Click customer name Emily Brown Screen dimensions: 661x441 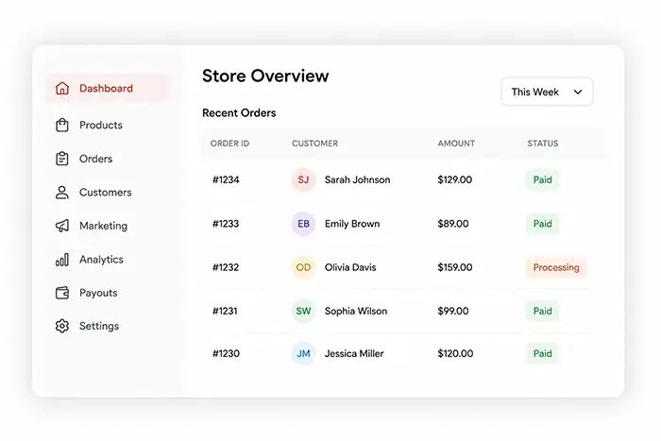point(352,224)
